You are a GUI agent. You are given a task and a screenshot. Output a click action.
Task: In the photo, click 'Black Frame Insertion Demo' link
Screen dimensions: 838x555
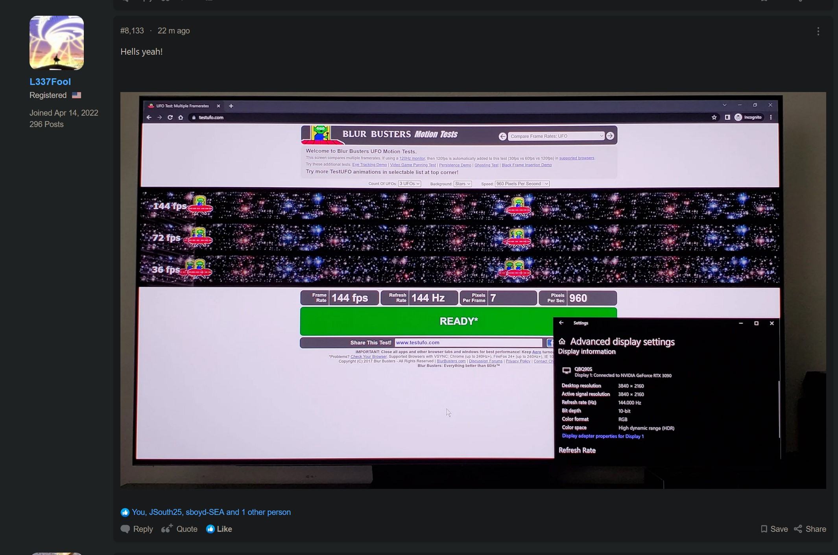(526, 165)
